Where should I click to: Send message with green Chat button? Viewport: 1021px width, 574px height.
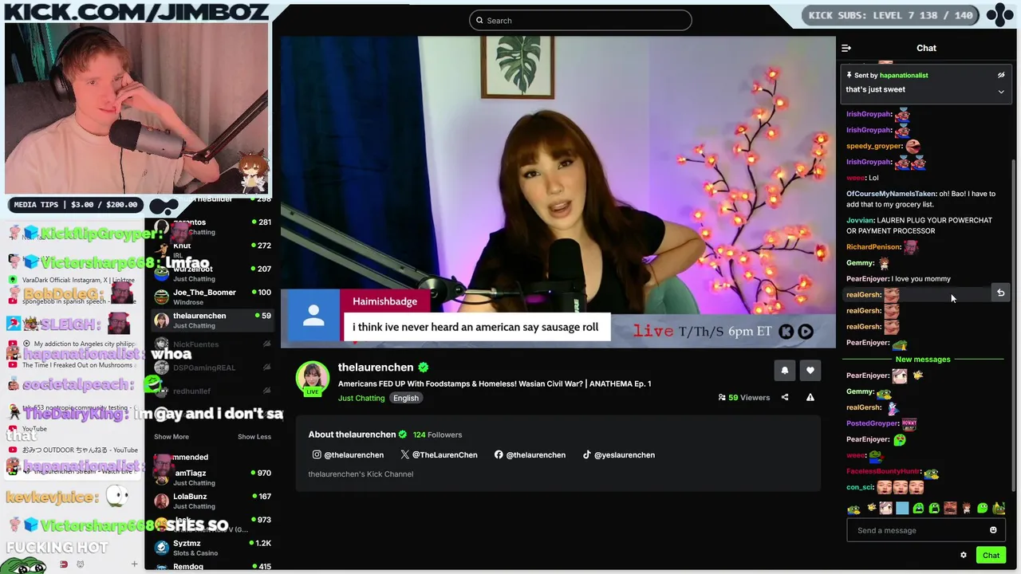(991, 556)
